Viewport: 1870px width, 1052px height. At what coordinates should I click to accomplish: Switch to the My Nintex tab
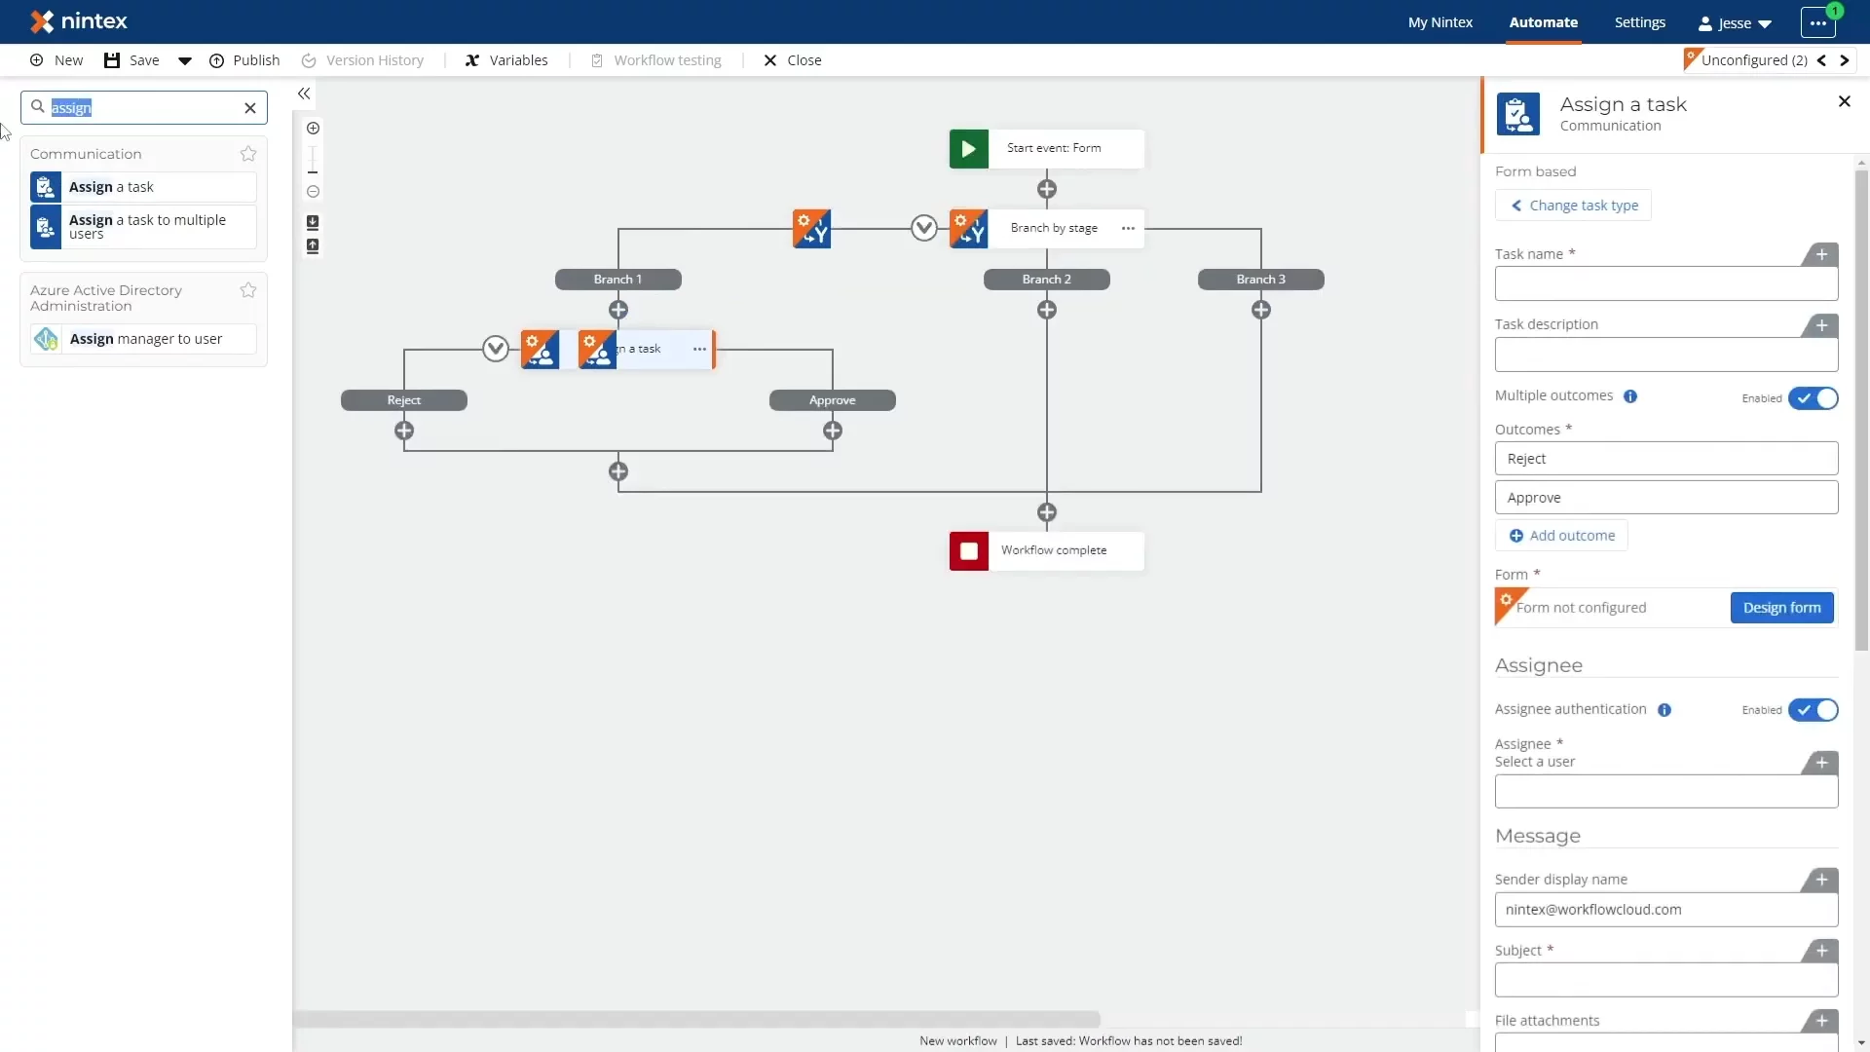pyautogui.click(x=1440, y=22)
